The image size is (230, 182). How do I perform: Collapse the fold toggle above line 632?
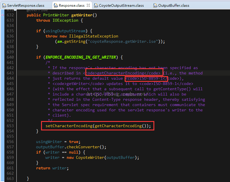point(15,10)
